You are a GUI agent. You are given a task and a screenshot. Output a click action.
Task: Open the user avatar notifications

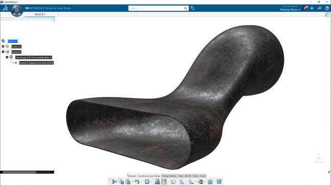coord(305,8)
